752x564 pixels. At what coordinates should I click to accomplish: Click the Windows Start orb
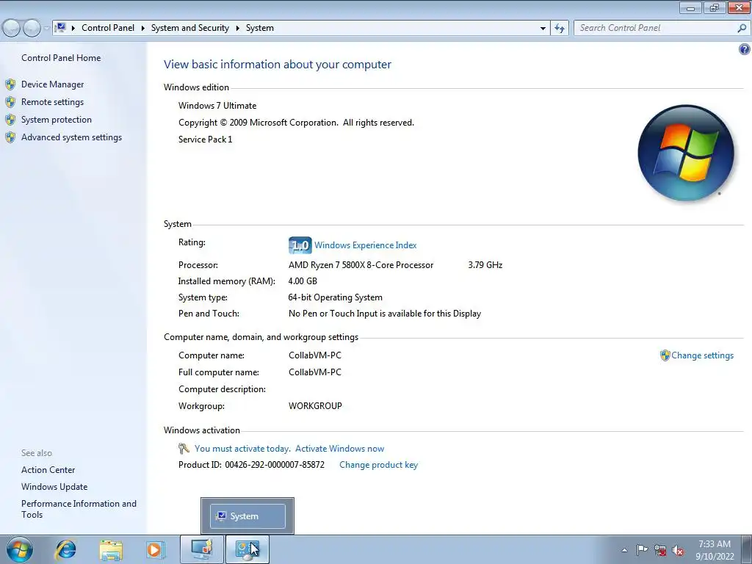click(20, 549)
